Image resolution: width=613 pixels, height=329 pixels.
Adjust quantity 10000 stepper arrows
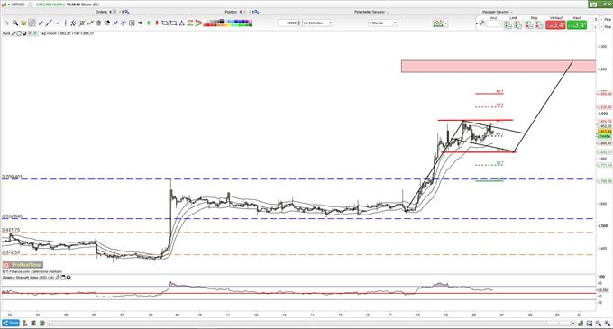click(x=299, y=23)
